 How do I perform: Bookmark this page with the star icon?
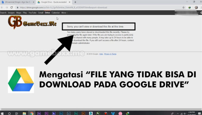tap(183, 7)
